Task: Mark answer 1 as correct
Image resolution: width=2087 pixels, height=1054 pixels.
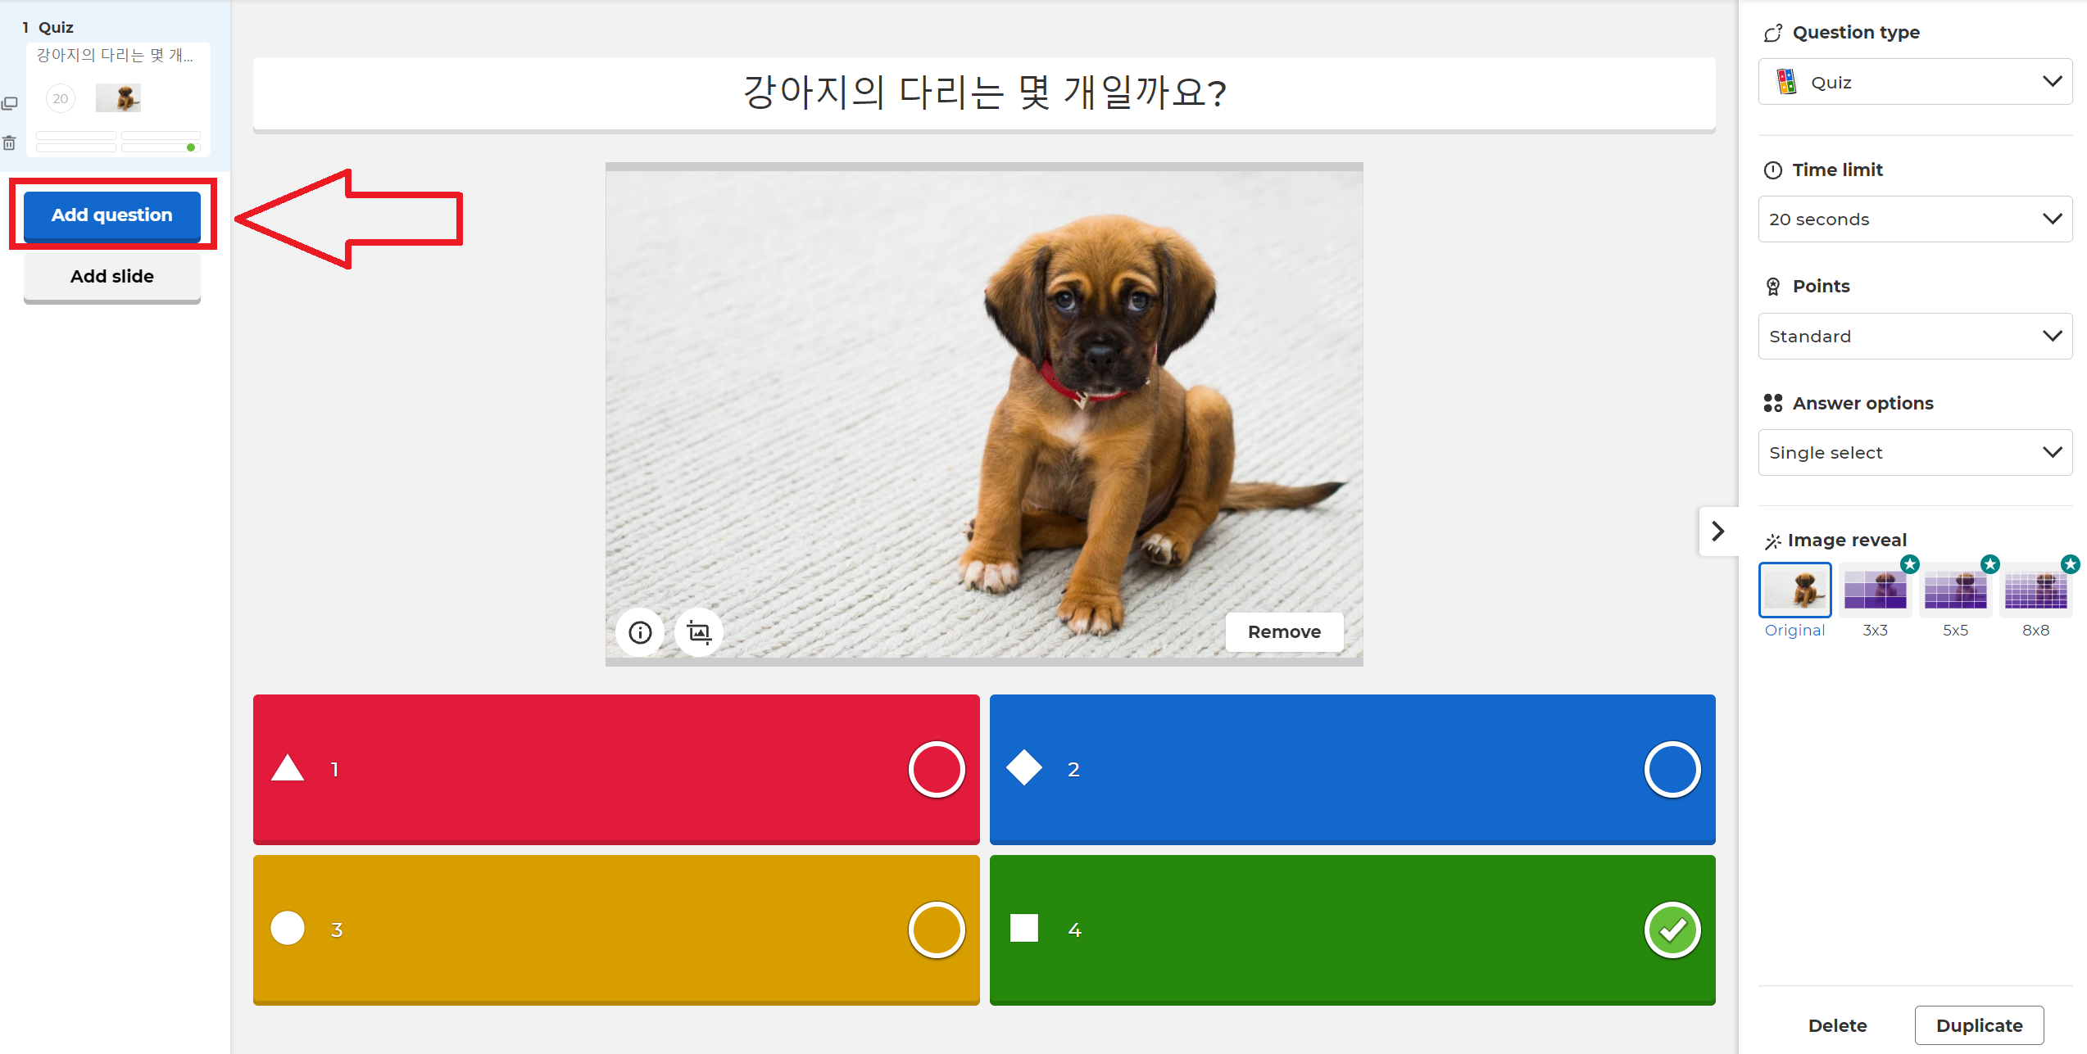Action: pyautogui.click(x=936, y=769)
